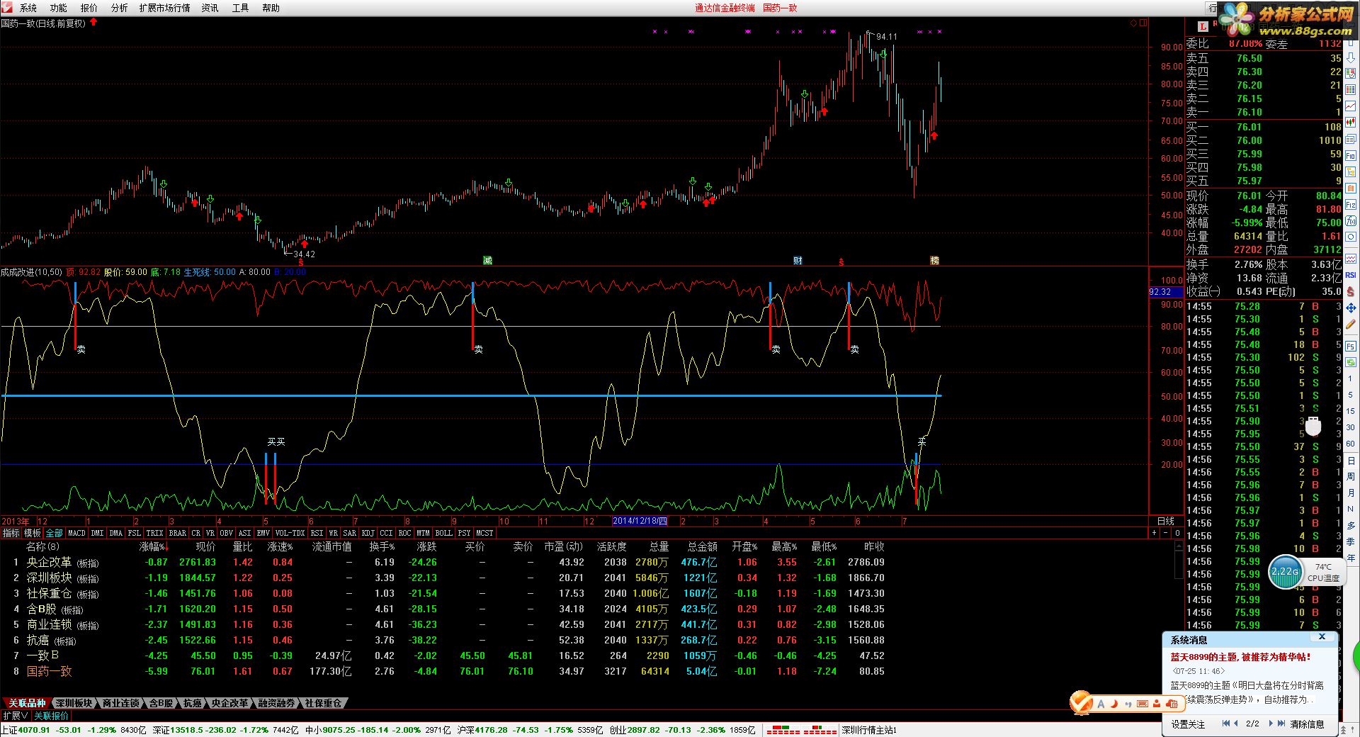
Task: Open 帮助 menu
Action: (271, 8)
